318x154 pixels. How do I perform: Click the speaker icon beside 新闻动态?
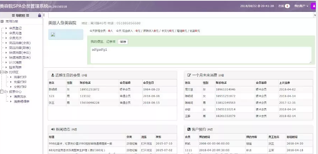52,129
